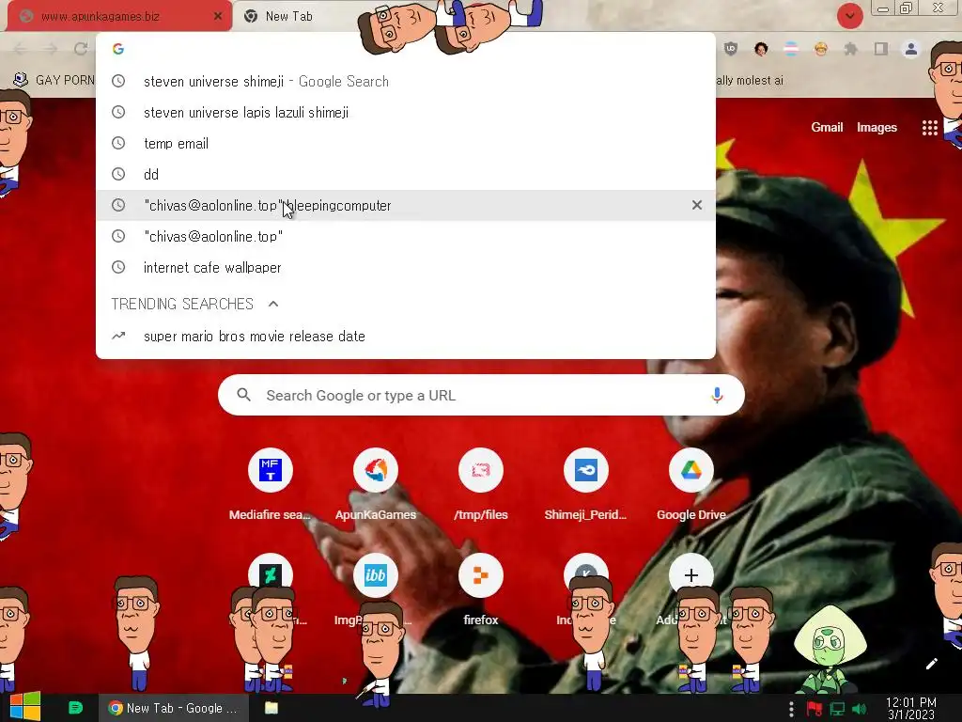Open the Google apps grid

pyautogui.click(x=929, y=127)
